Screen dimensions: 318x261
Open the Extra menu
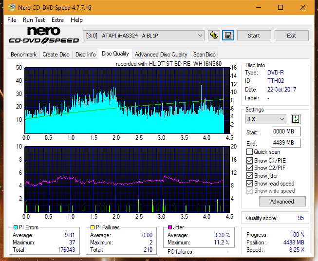[57, 20]
